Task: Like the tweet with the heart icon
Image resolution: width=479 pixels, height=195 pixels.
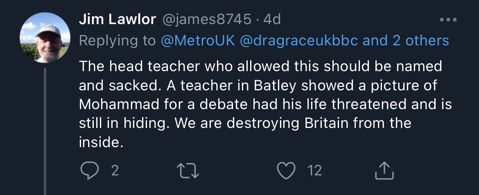Action: point(286,170)
